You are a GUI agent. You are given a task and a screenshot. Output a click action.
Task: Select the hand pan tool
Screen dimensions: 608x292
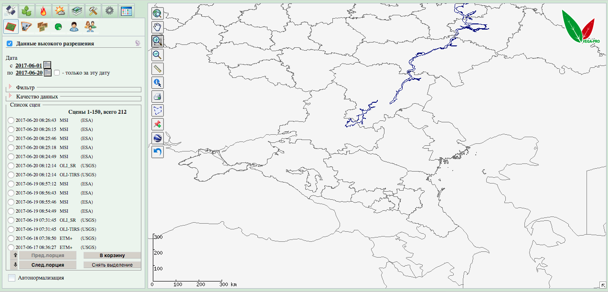pyautogui.click(x=158, y=27)
